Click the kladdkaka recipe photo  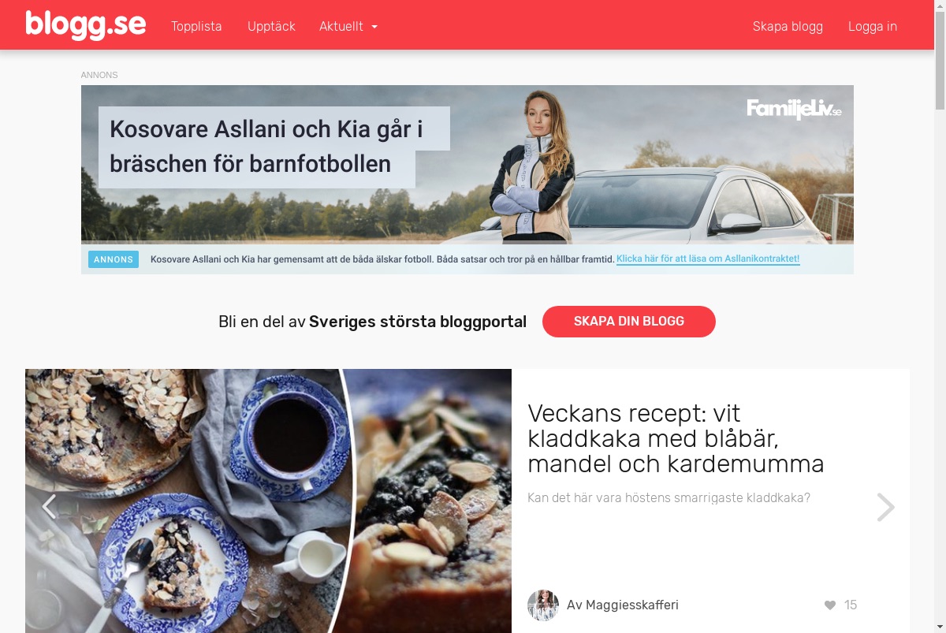[268, 501]
